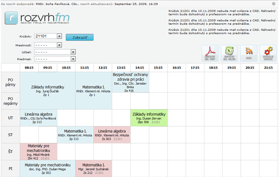
Task: Expand the Učiteľ dropdown
Action: (x=55, y=52)
